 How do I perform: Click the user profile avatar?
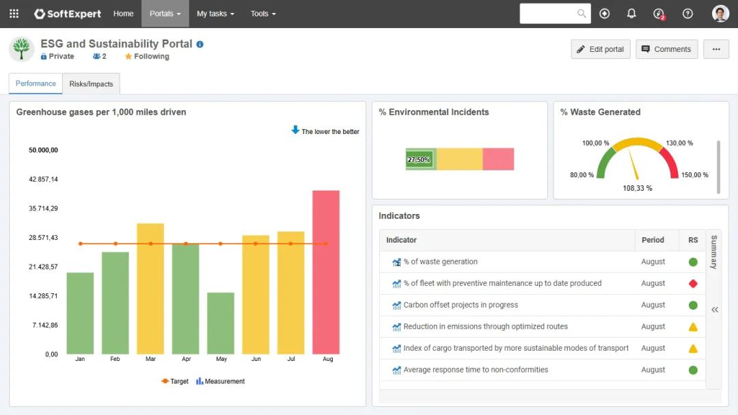tap(720, 14)
